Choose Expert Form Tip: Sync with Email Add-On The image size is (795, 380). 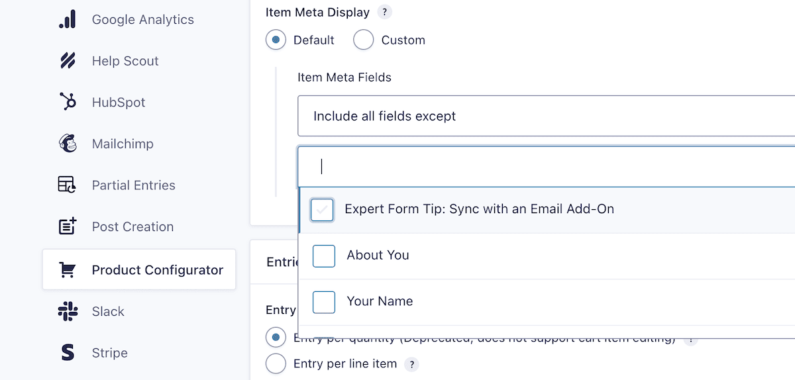coord(480,209)
